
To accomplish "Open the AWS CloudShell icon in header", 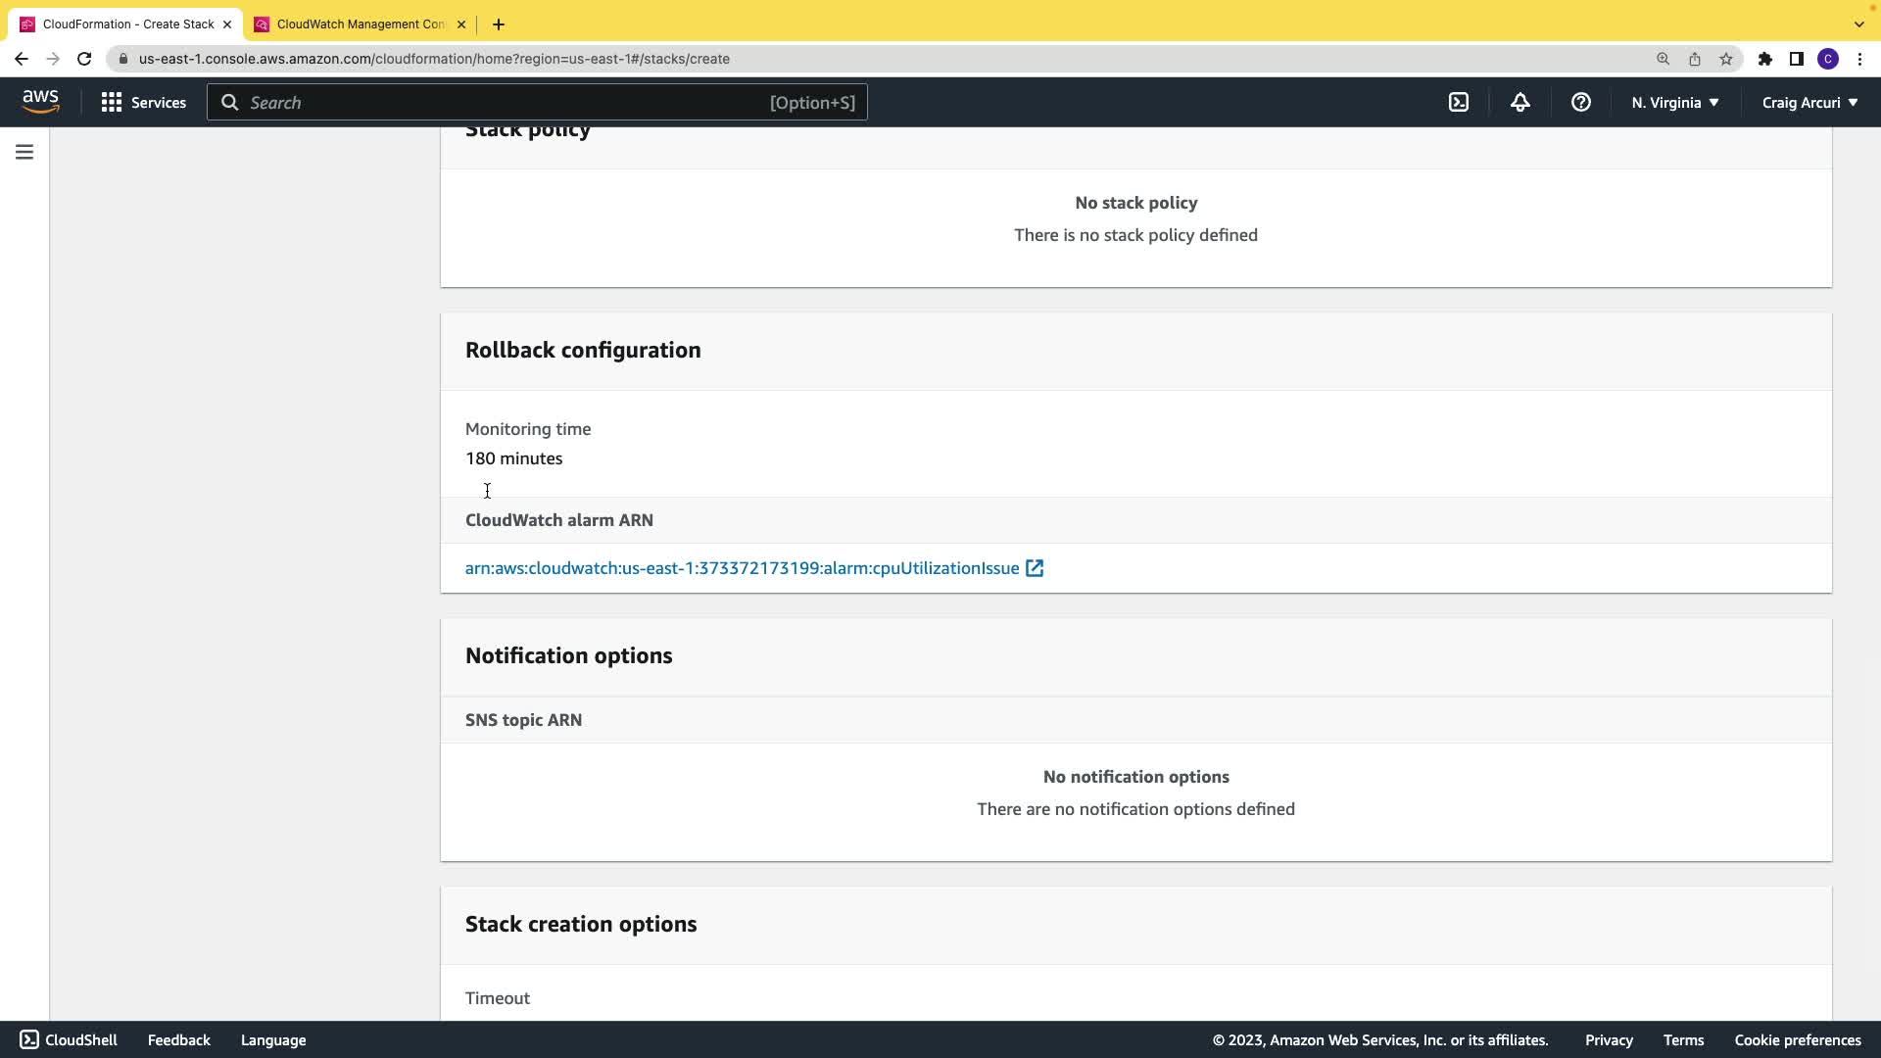I will pyautogui.click(x=1459, y=102).
